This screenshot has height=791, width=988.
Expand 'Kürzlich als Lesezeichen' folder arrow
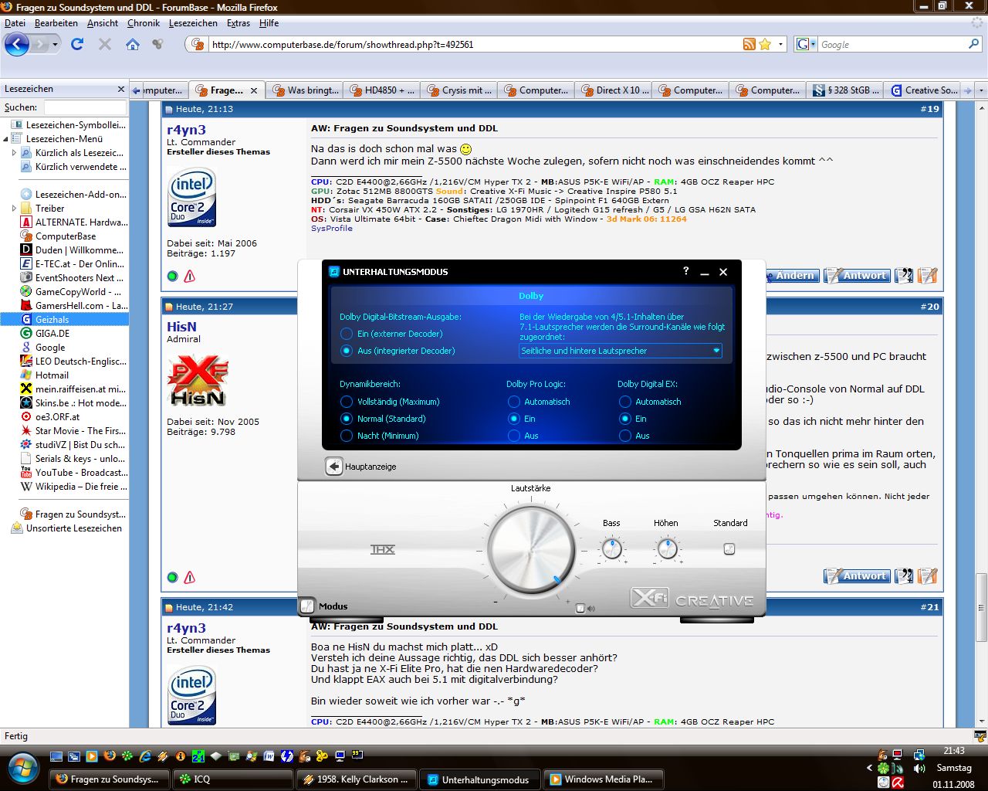[x=14, y=153]
